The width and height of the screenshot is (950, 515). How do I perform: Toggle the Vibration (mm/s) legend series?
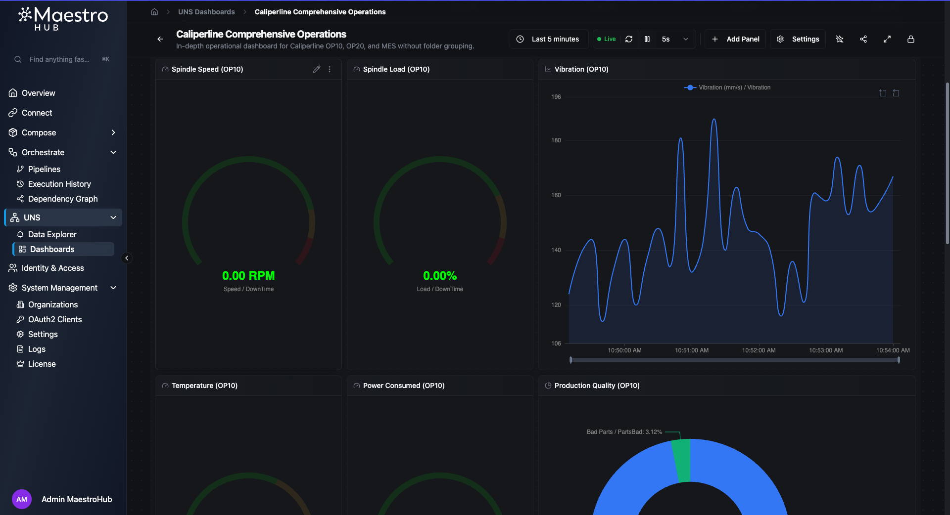(x=727, y=87)
